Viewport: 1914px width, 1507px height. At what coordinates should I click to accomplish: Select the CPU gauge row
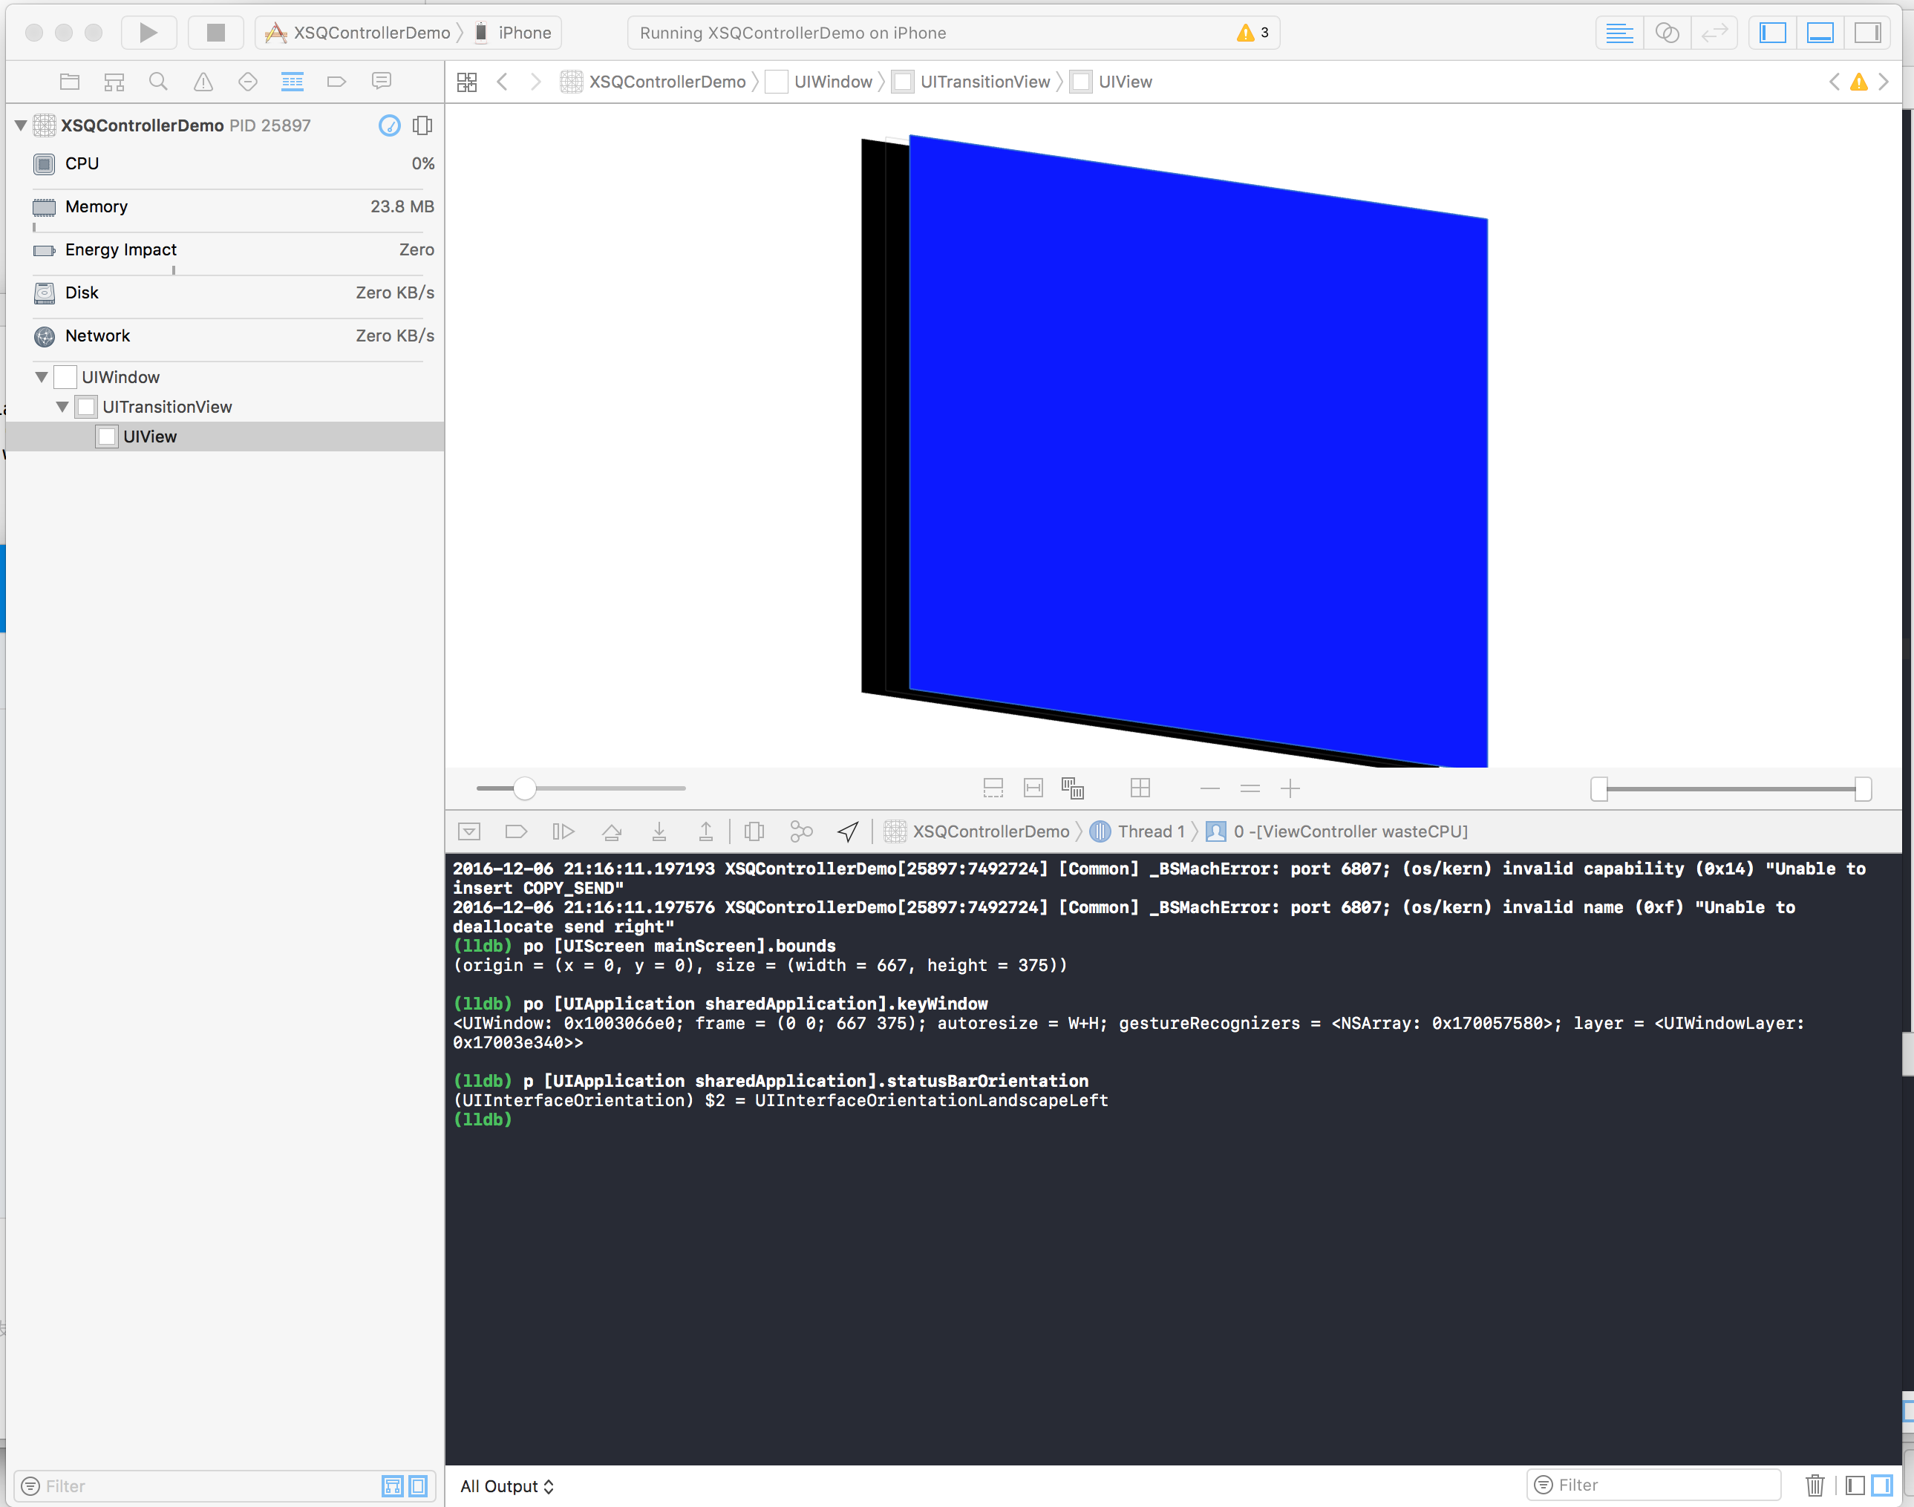pos(234,164)
